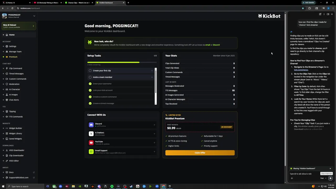Click the Widget Builder icon
This screenshot has height=189, width=336.
(7, 128)
